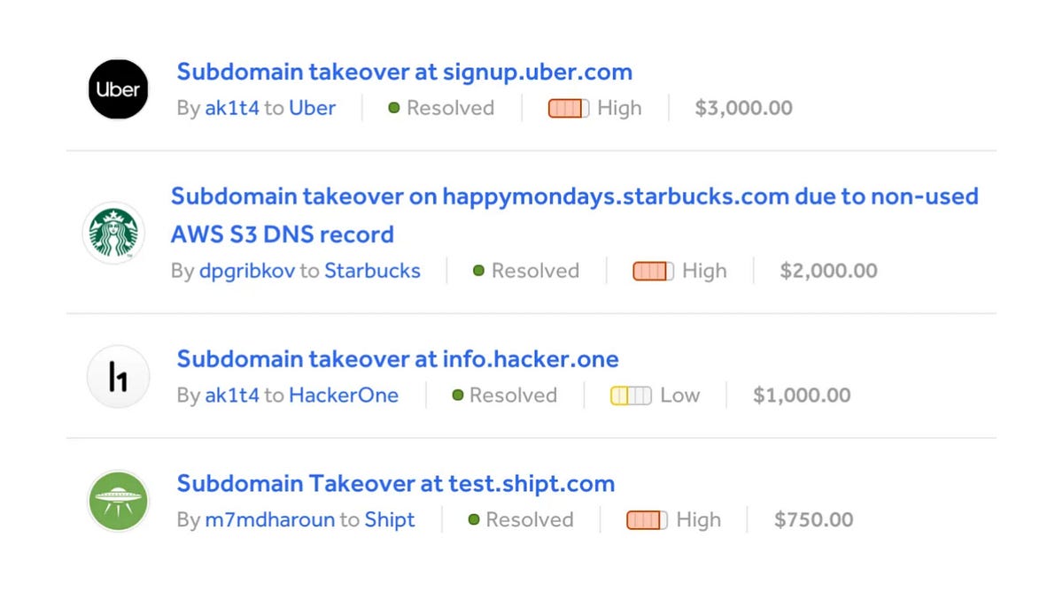Click the Resolved status dot on Shipt report
Screen dimensions: 1063x591
[474, 519]
